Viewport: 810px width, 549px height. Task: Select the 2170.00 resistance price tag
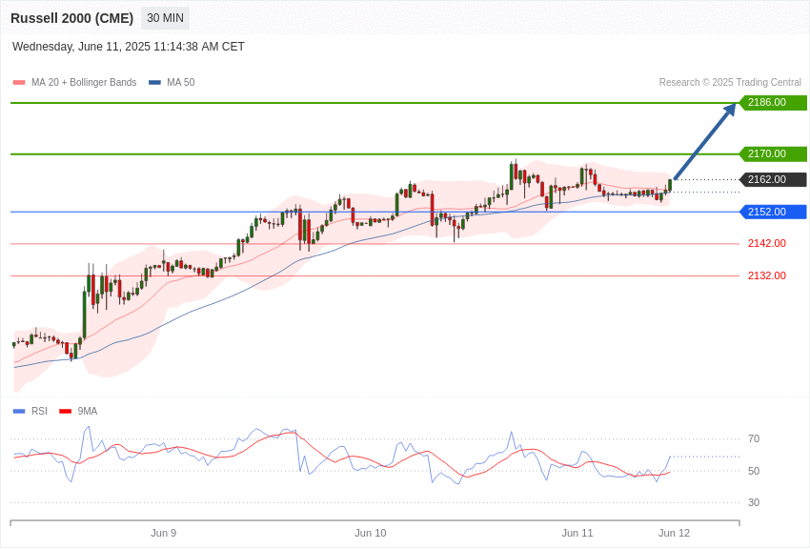[774, 153]
